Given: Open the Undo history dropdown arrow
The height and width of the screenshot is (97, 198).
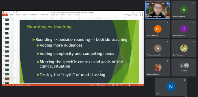Looking at the screenshot, I should (11, 12).
